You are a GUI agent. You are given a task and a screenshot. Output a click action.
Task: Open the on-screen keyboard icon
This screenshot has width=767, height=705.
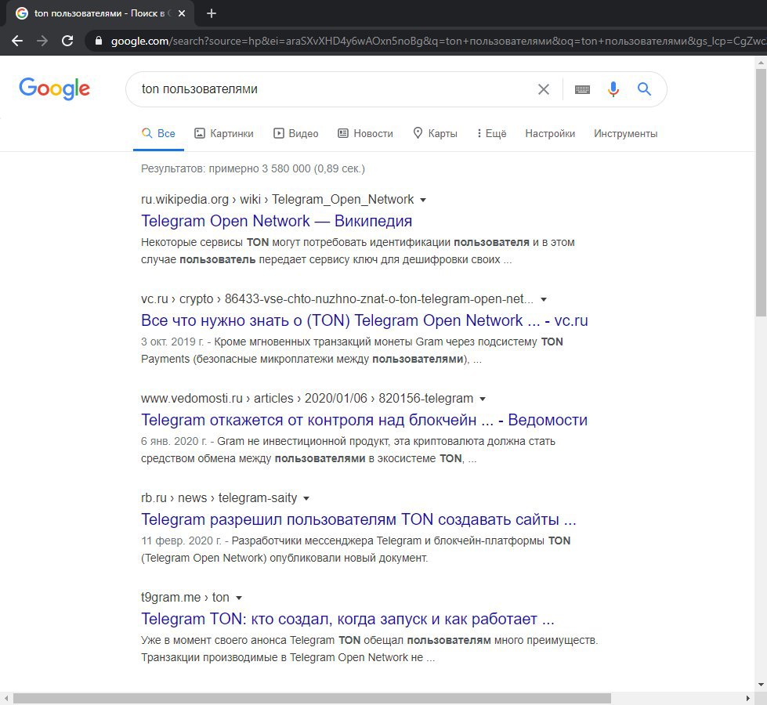coord(582,89)
